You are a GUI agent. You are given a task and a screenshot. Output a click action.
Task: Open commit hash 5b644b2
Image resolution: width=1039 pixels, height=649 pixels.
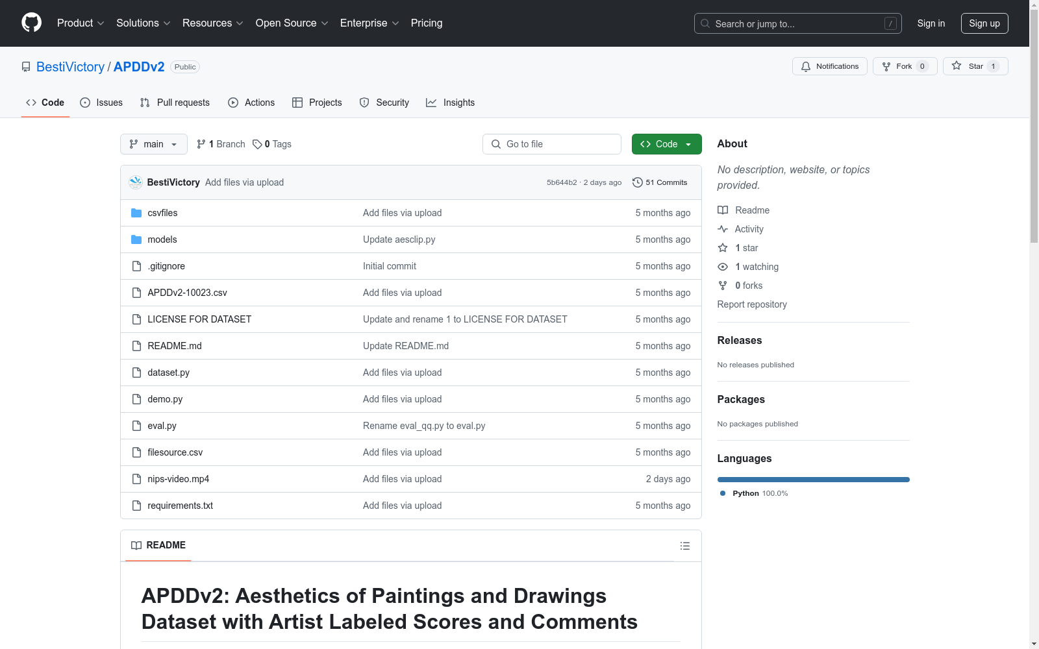562,182
